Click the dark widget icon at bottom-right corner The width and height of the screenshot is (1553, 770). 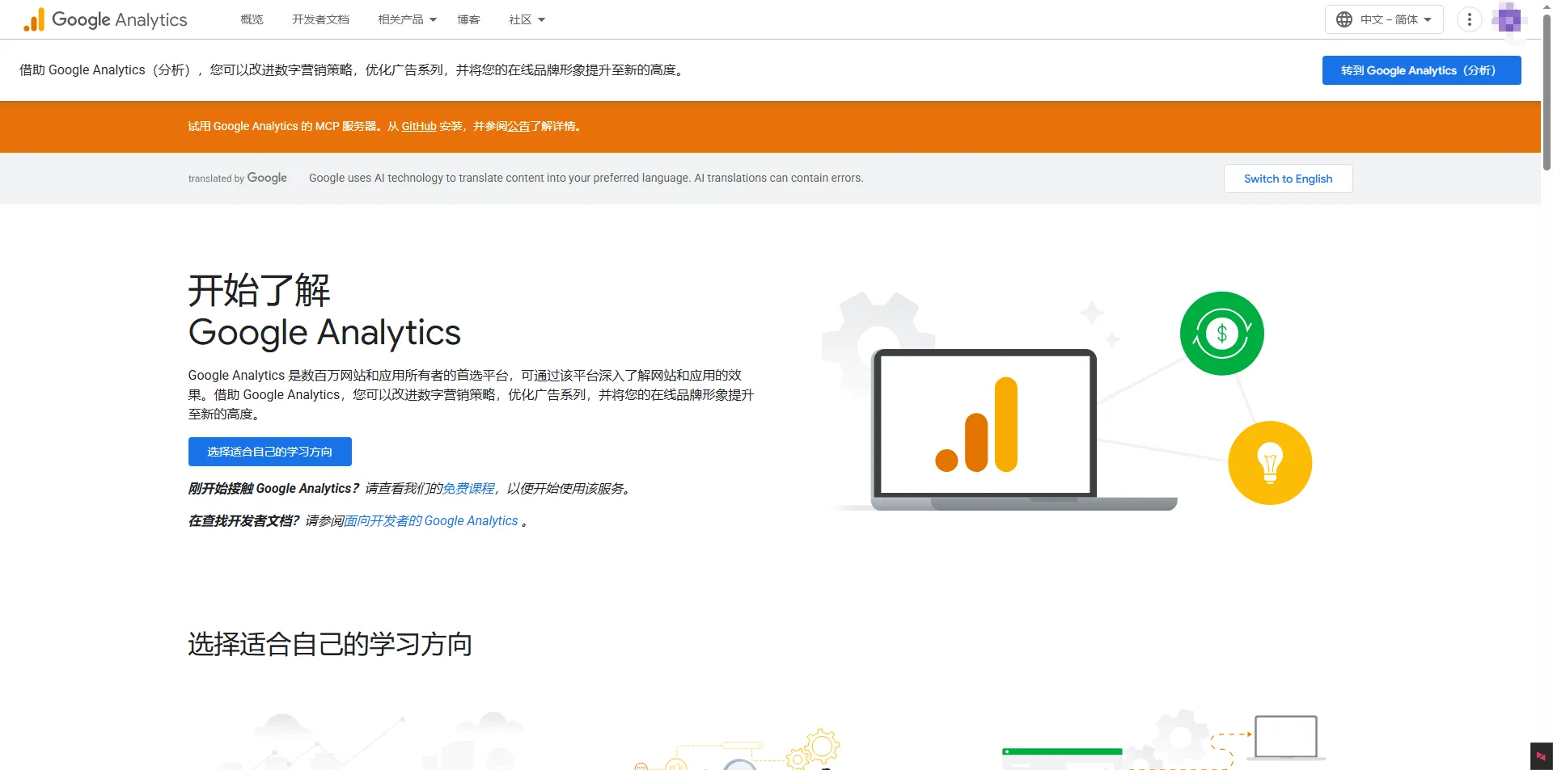click(x=1541, y=756)
